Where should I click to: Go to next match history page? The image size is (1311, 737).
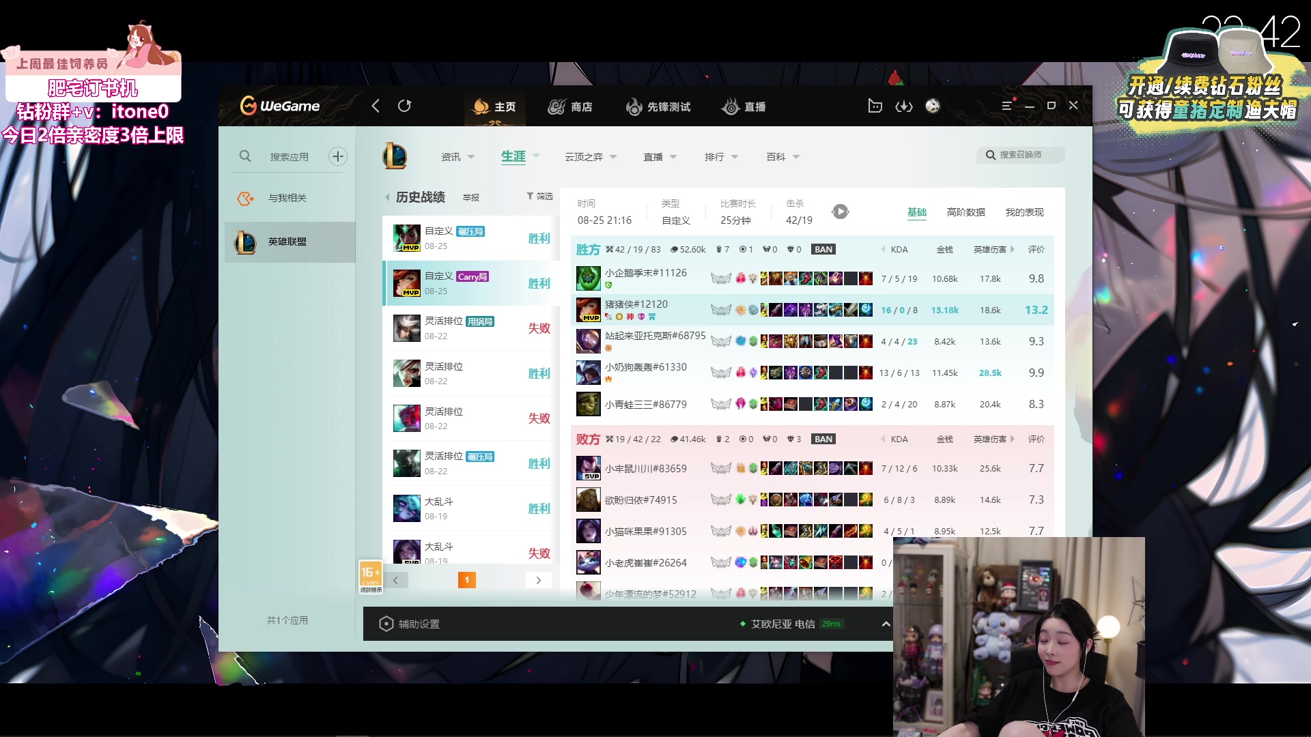pyautogui.click(x=539, y=580)
